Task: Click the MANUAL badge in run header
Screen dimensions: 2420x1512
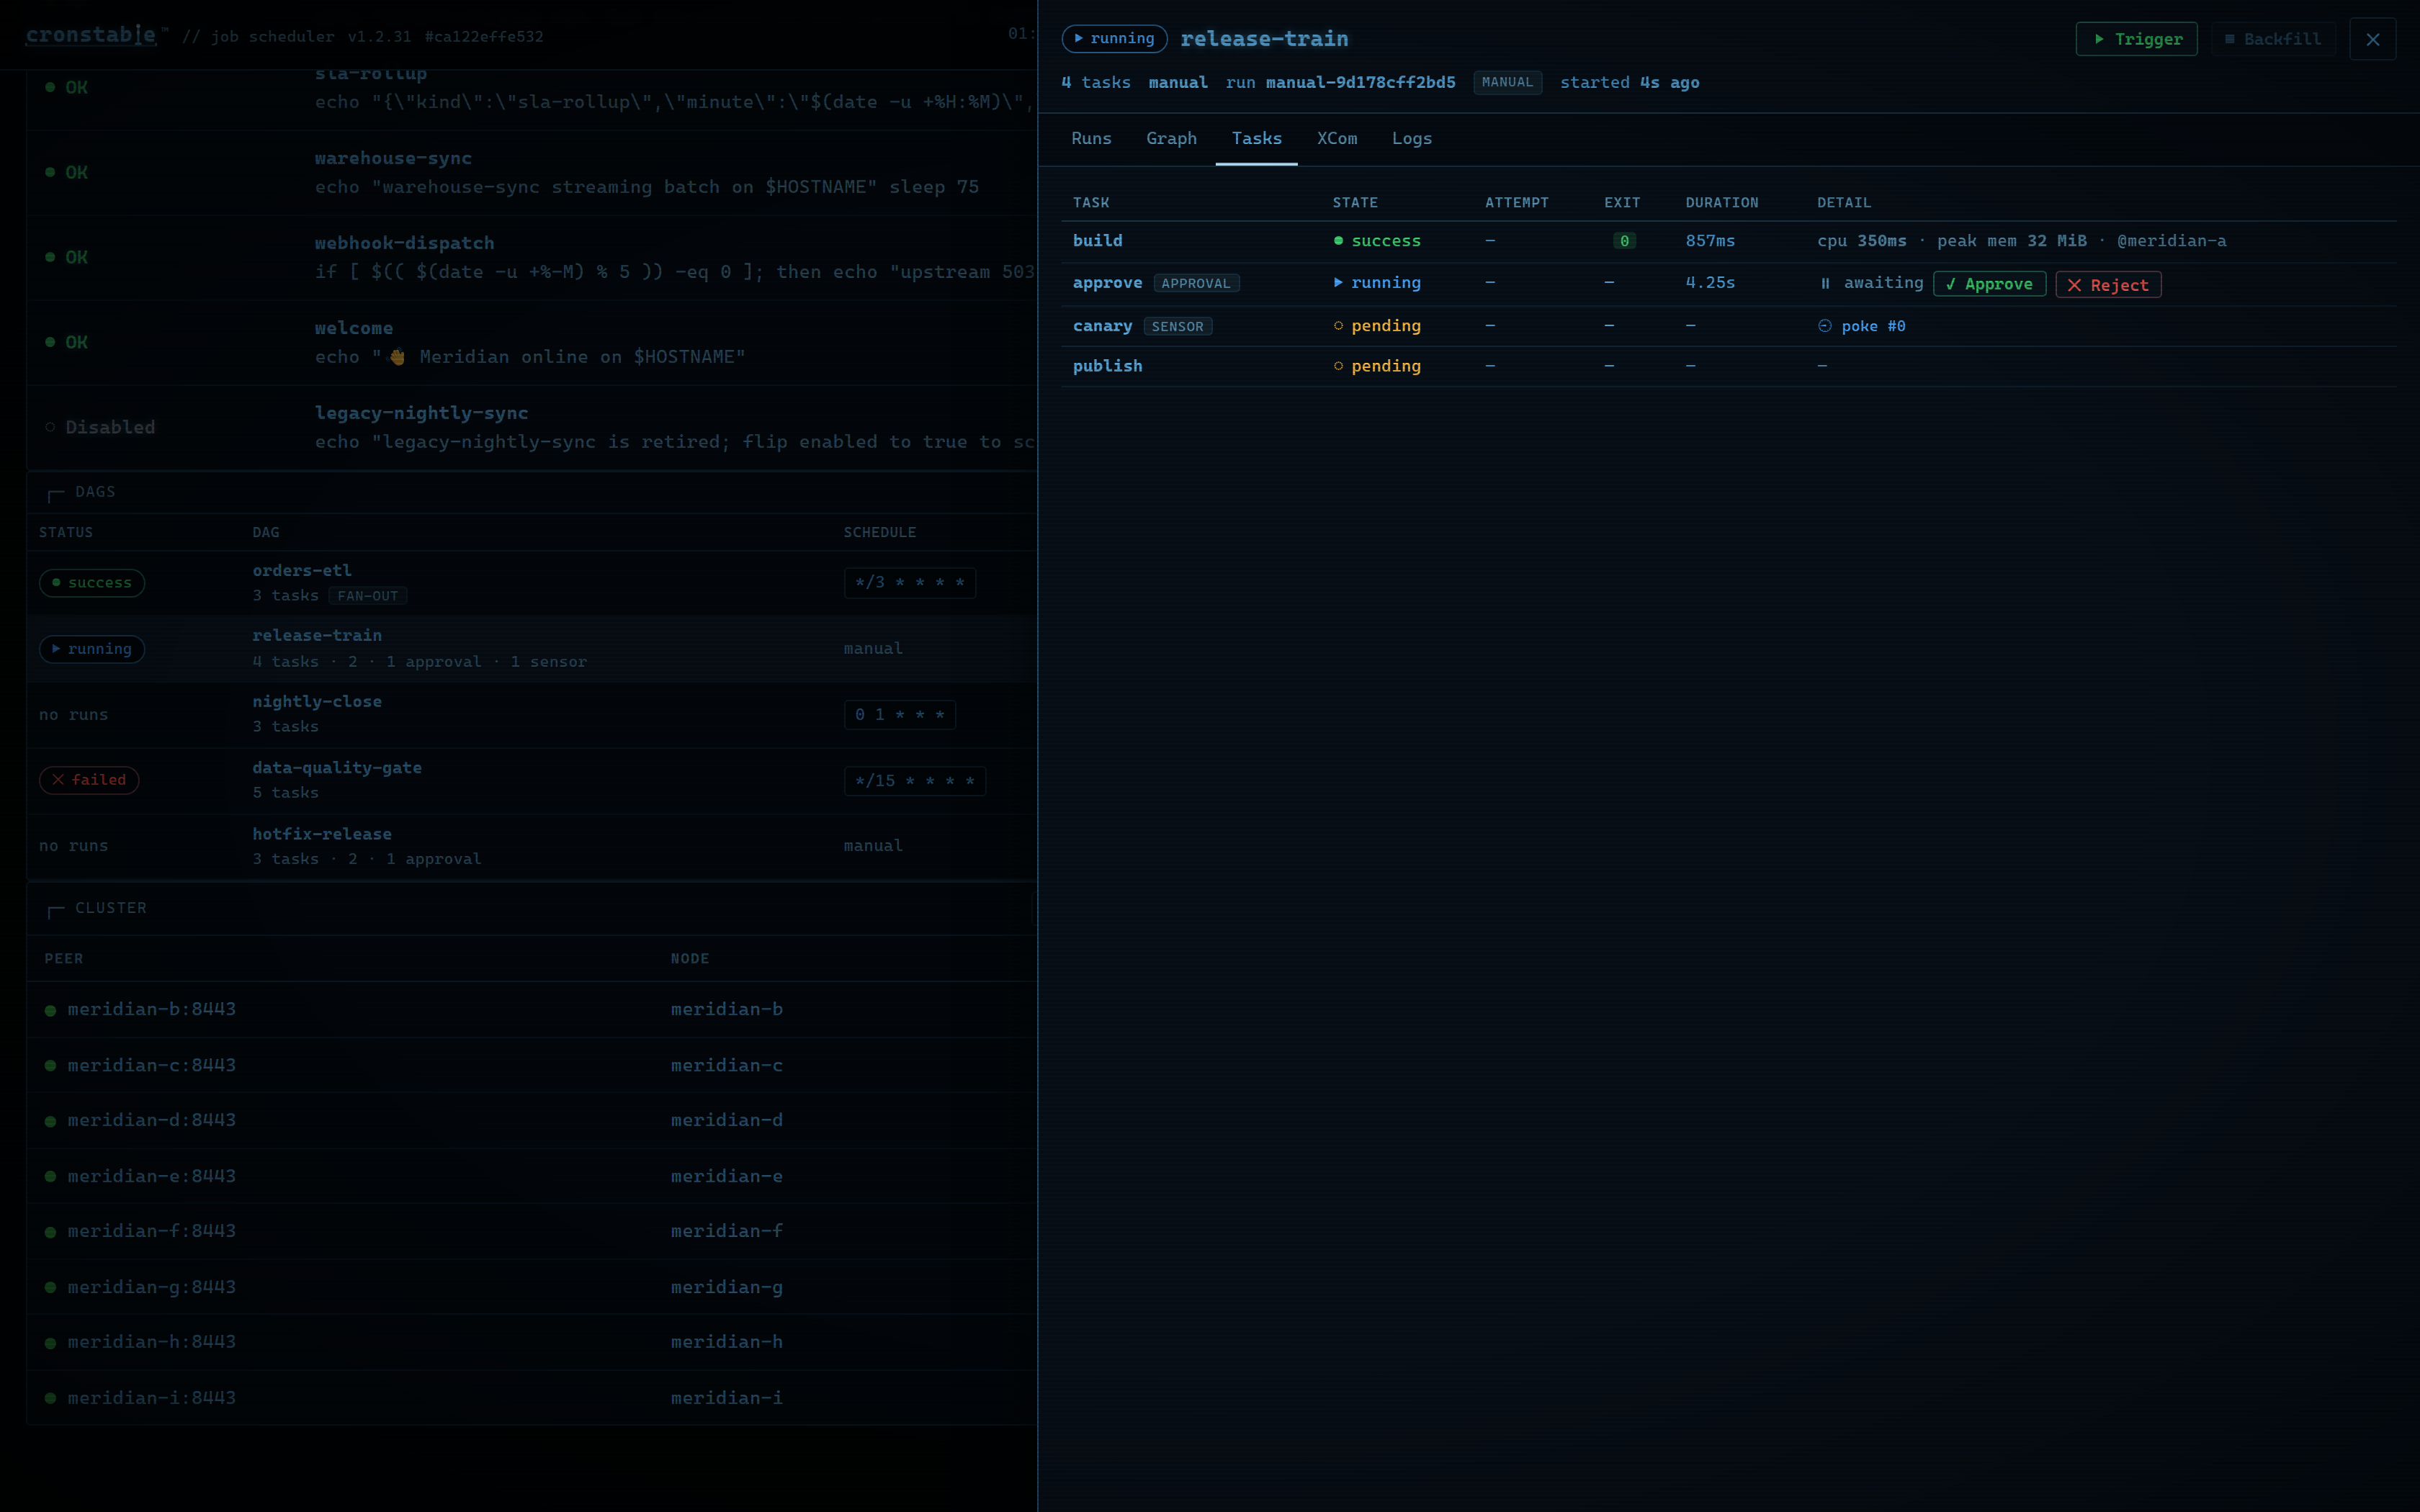Action: [1507, 82]
